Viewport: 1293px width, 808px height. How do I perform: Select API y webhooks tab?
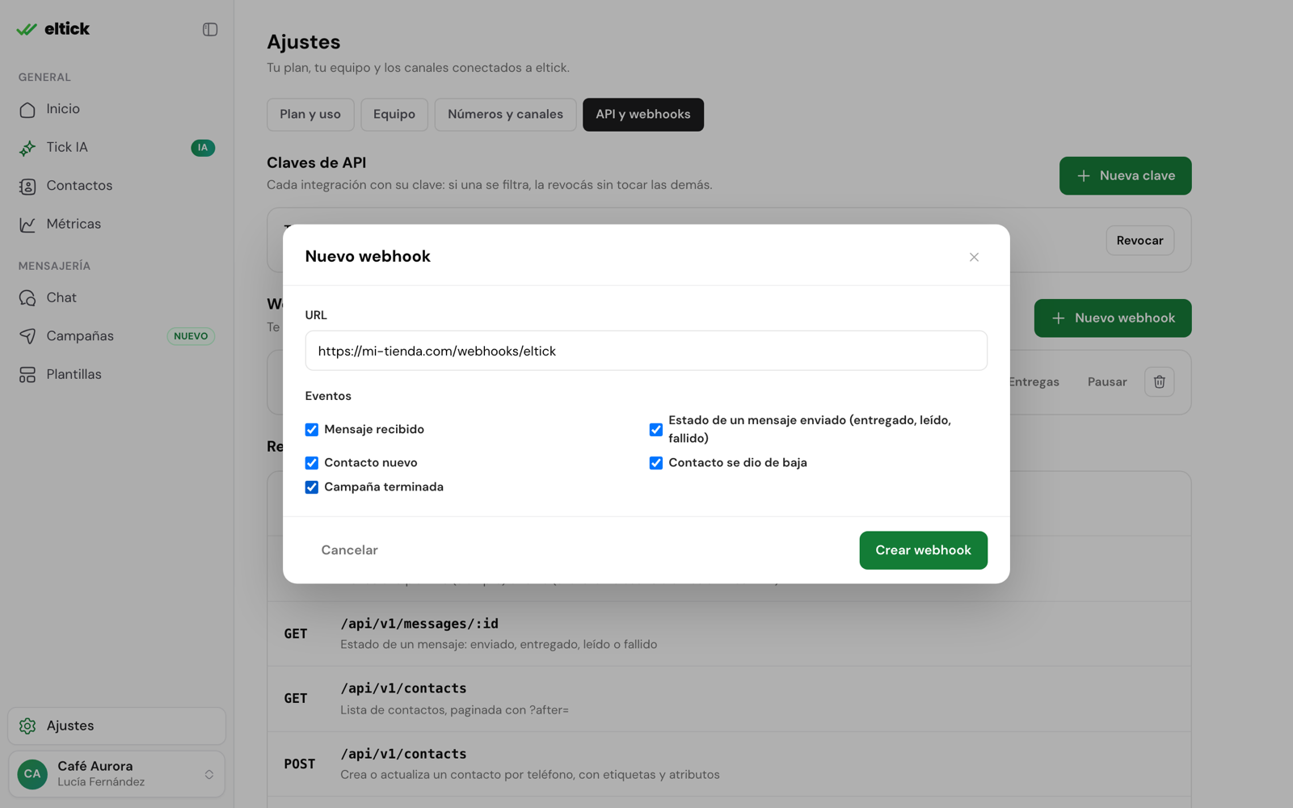click(643, 115)
